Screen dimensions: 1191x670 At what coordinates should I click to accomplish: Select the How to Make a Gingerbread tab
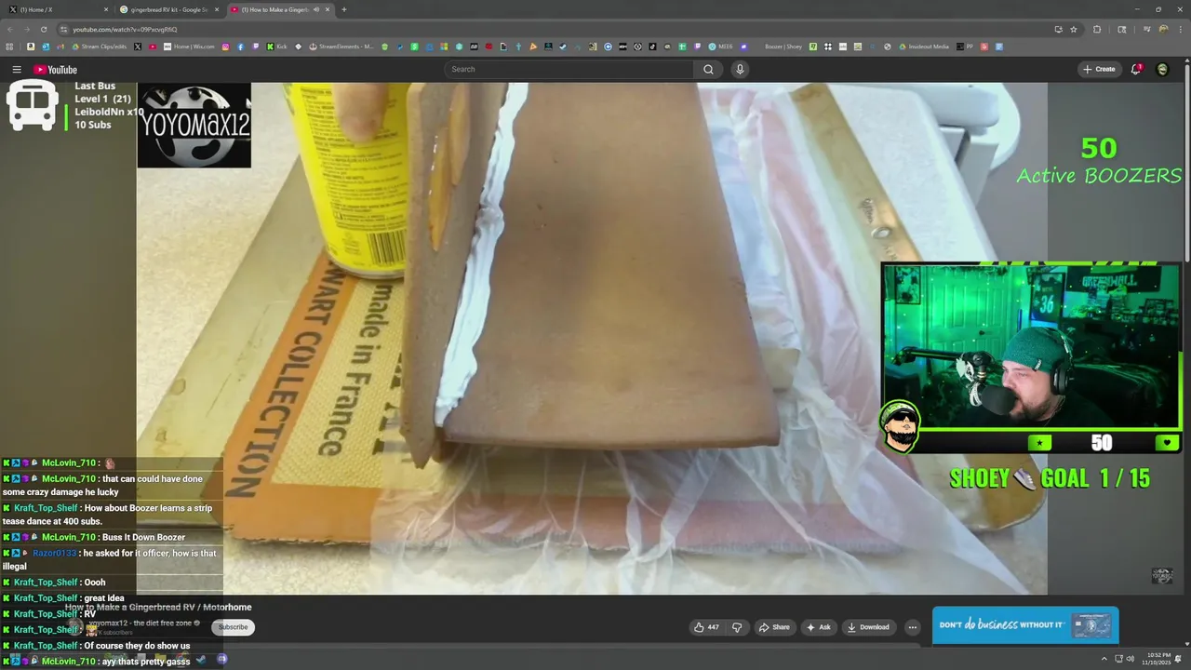click(281, 9)
